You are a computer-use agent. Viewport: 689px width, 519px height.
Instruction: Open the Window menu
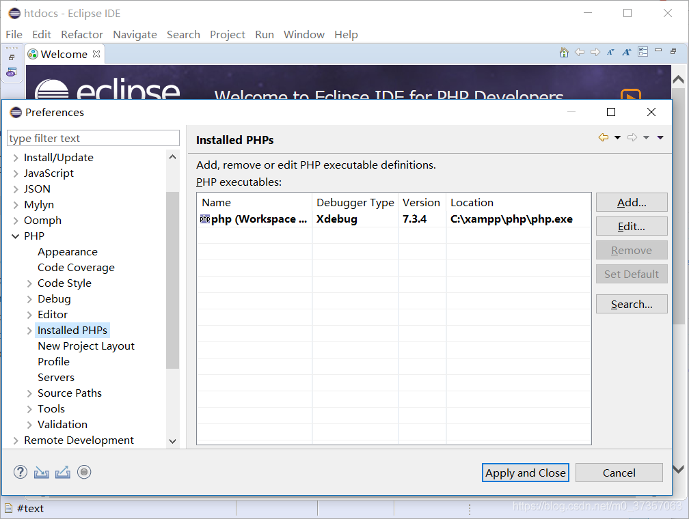(x=304, y=34)
